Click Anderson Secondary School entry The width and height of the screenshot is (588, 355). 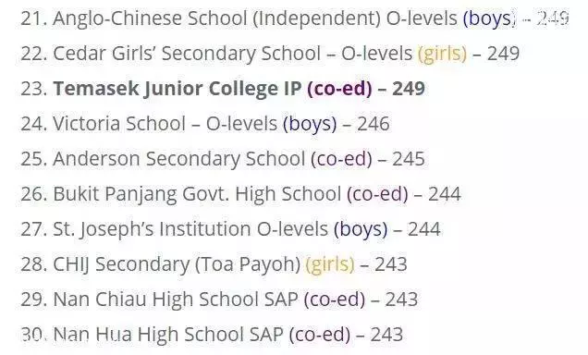pos(223,159)
